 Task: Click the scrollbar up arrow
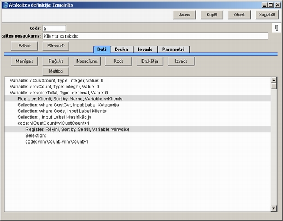[274, 80]
